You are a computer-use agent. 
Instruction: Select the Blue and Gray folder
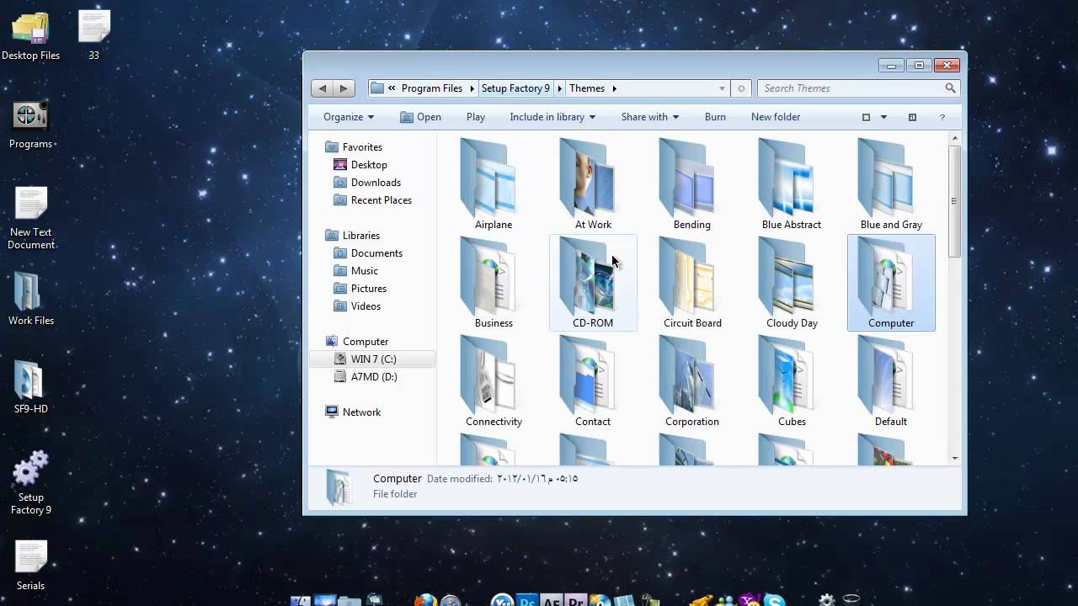pyautogui.click(x=891, y=184)
